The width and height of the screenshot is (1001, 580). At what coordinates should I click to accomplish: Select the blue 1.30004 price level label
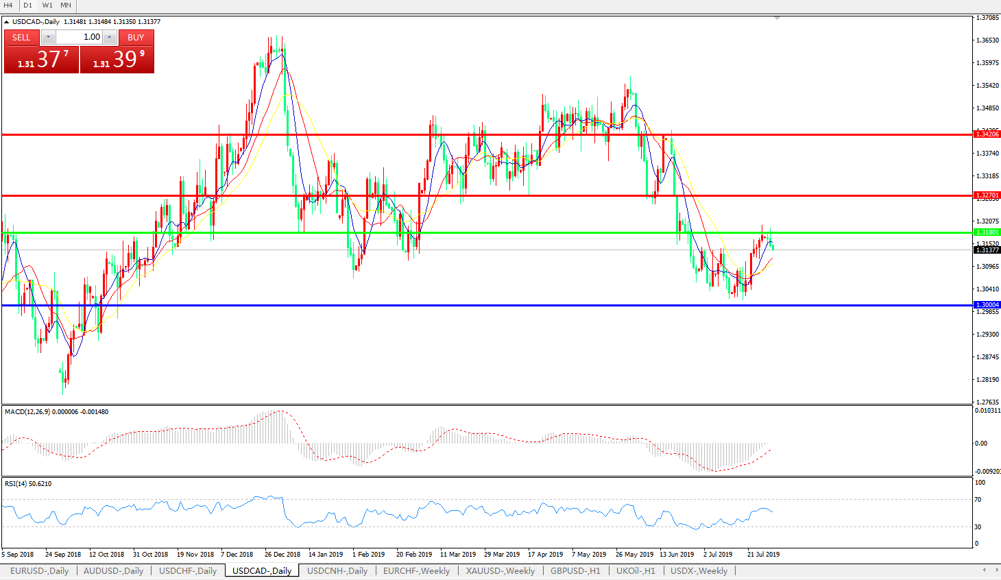tap(987, 305)
